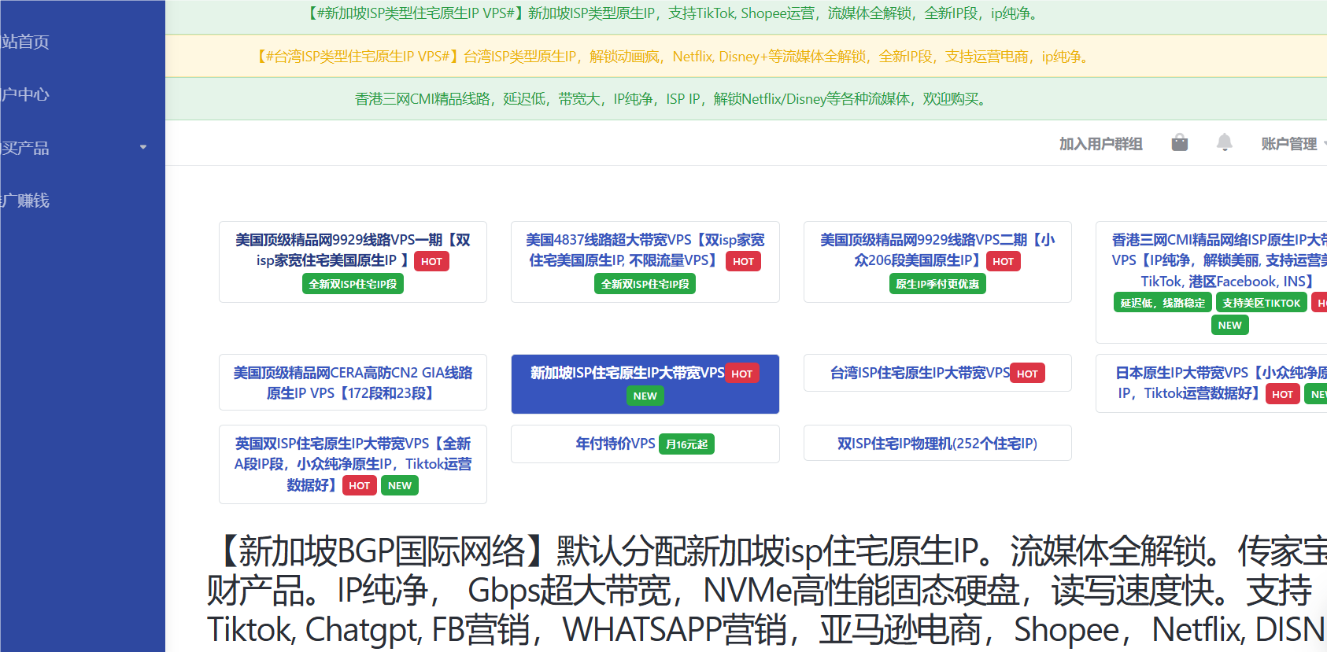Image resolution: width=1327 pixels, height=652 pixels.
Task: Select the active 新加坡ISP住宅原生IP大带宽VPS tab
Action: pos(645,384)
